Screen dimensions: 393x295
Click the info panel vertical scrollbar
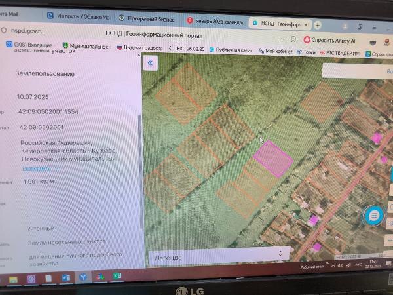coord(140,172)
